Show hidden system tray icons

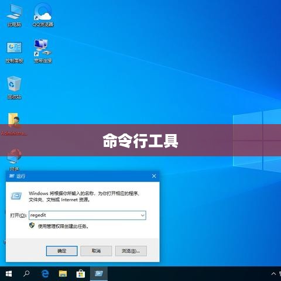point(273,274)
